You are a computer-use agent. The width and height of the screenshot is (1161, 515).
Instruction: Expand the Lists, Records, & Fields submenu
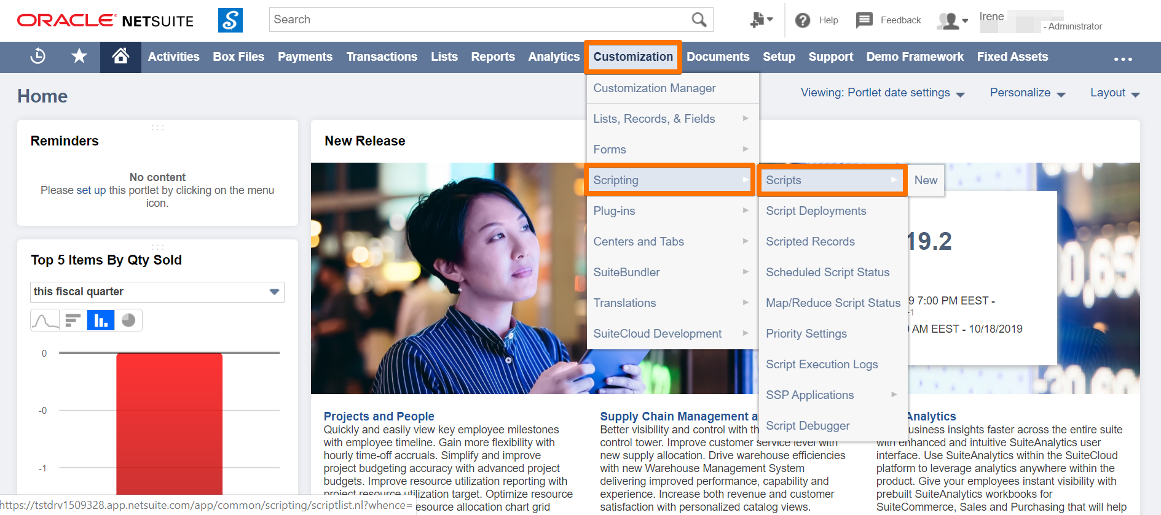click(672, 119)
